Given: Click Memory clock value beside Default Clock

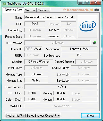Looking at the screenshot, I should [61, 99].
